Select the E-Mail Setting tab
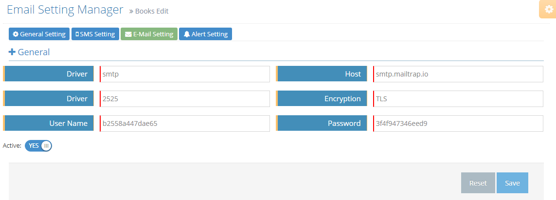The image size is (556, 200). click(x=149, y=34)
